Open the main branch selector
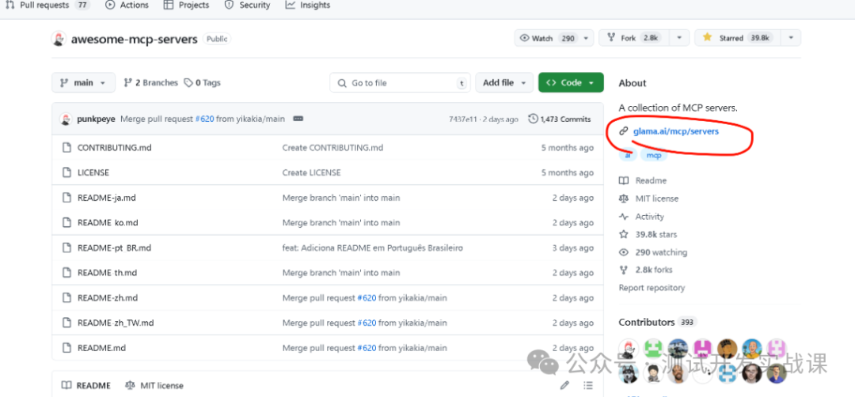Viewport: 855px width, 397px height. [83, 83]
